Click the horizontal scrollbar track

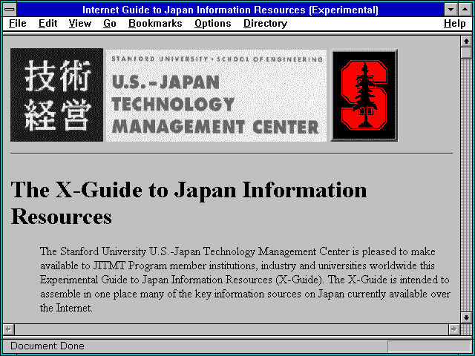[231, 329]
